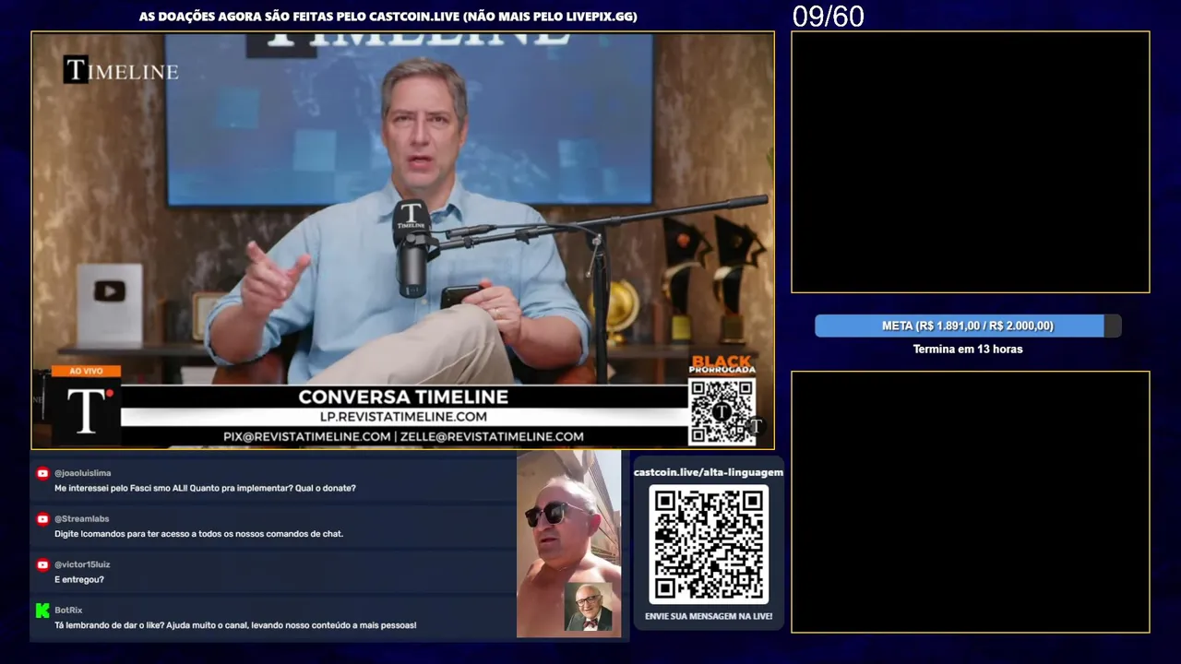Click the 'Termina em 13 horas' text
This screenshot has width=1181, height=664.
pos(968,350)
